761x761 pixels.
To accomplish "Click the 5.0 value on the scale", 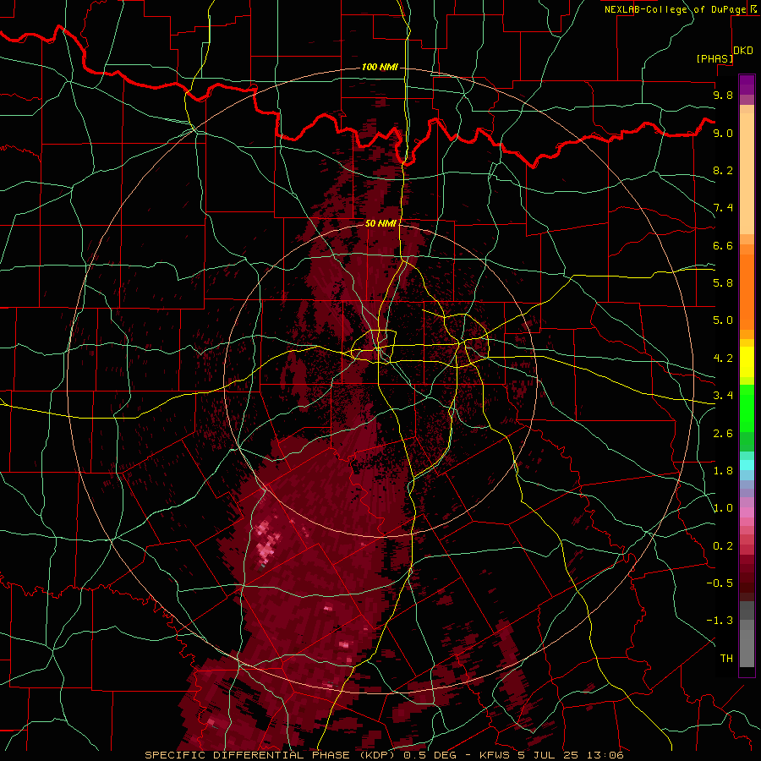I will click(x=723, y=320).
